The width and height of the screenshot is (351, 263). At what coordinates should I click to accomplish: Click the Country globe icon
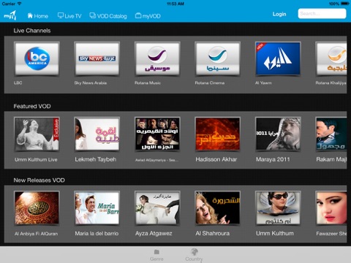point(194,251)
